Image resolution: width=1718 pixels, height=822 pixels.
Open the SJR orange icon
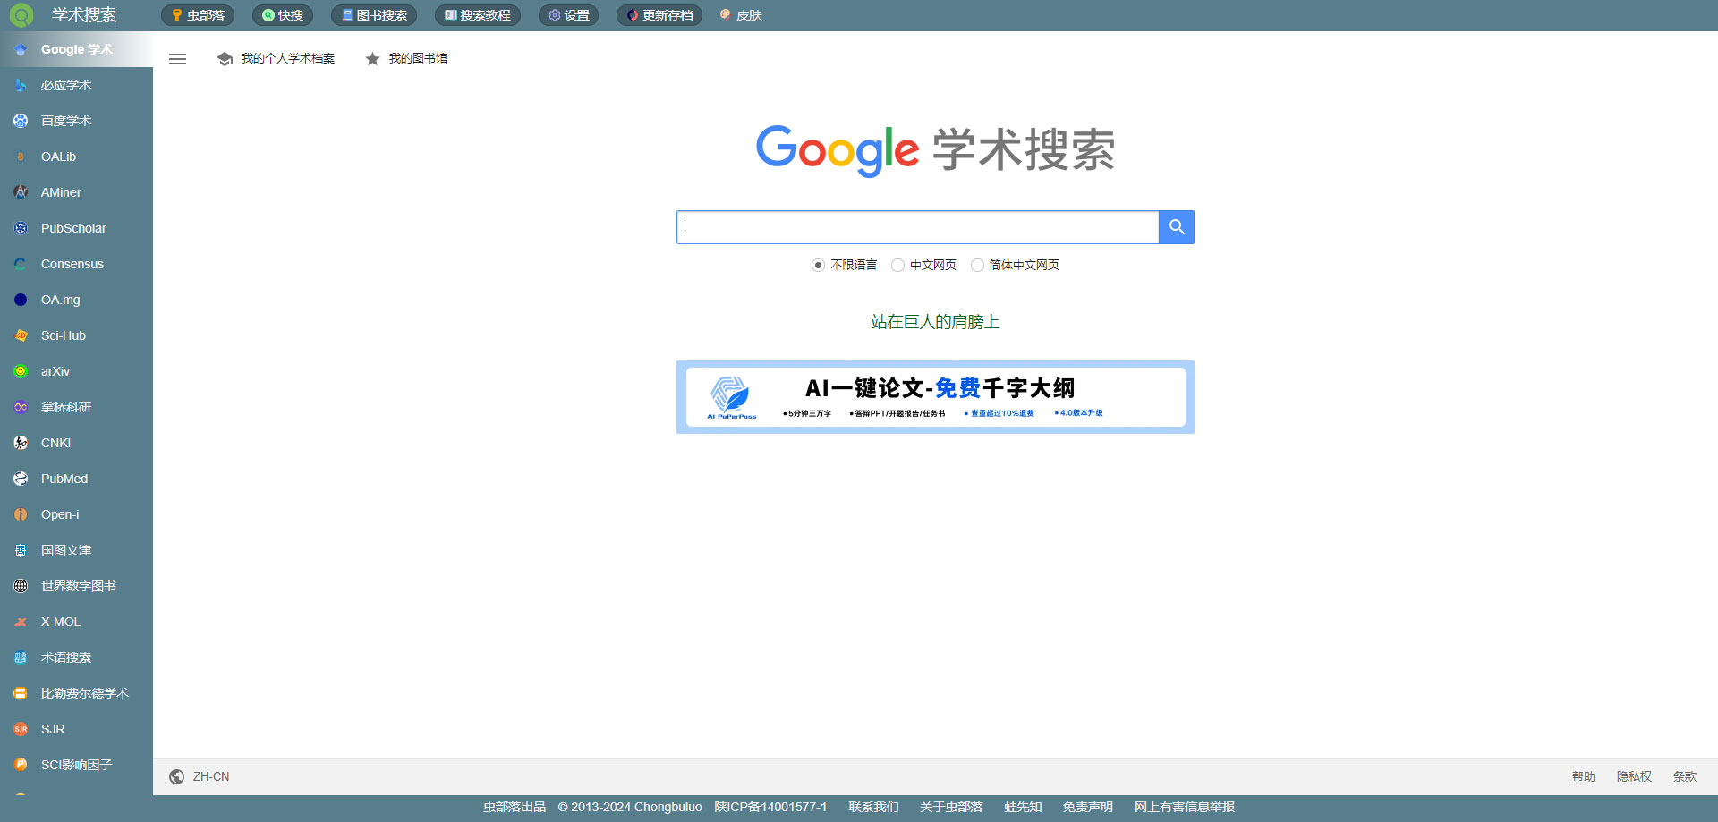[x=21, y=729]
